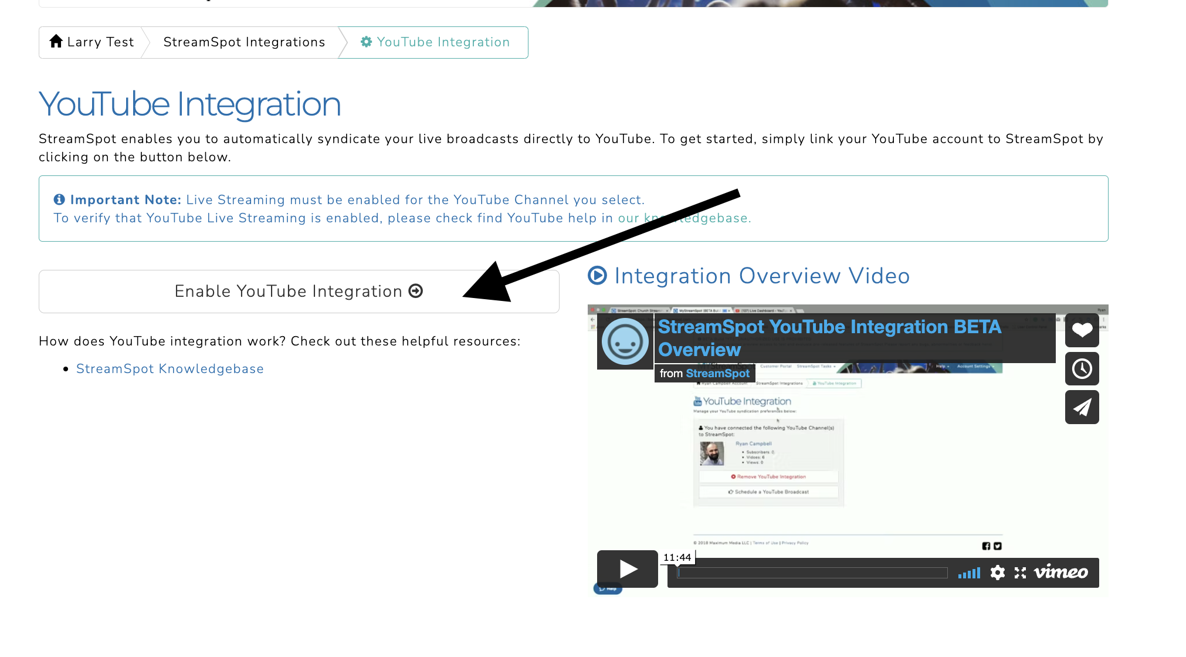The height and width of the screenshot is (657, 1186).
Task: Open the StreamSpot Knowledgebase link
Action: (x=170, y=368)
